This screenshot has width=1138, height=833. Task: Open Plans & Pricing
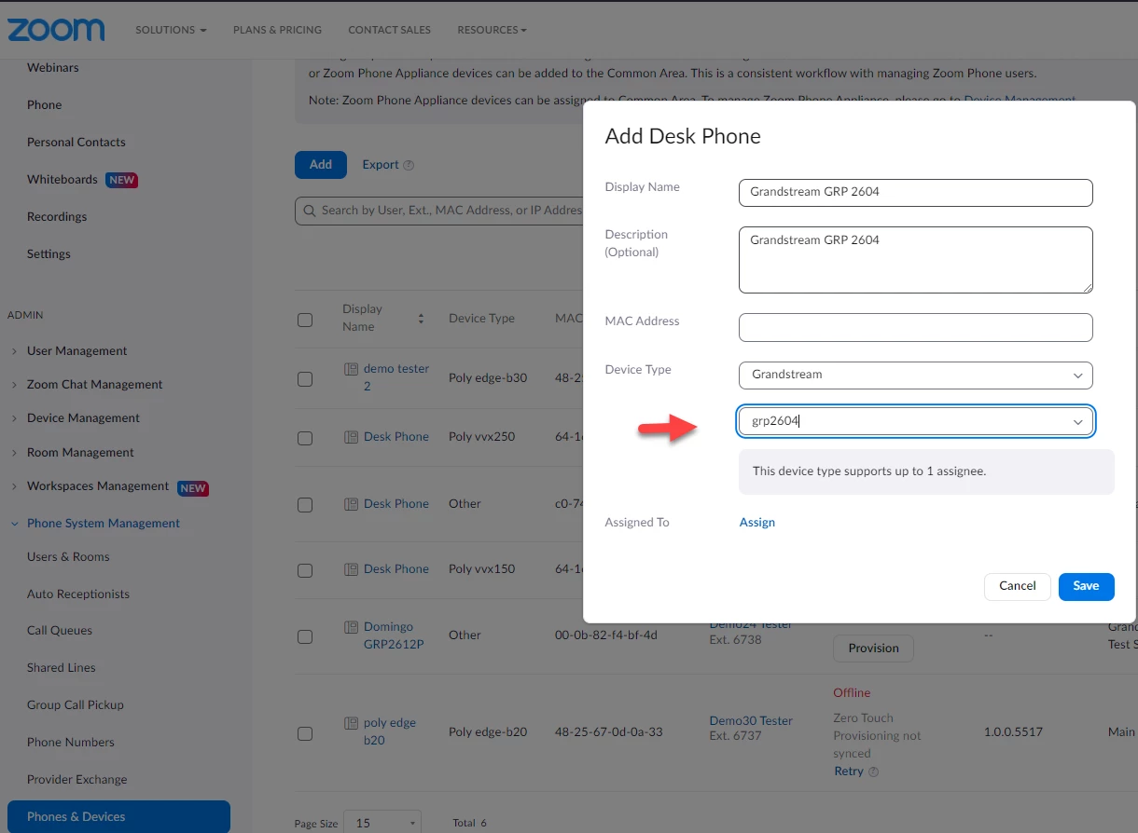tap(277, 30)
